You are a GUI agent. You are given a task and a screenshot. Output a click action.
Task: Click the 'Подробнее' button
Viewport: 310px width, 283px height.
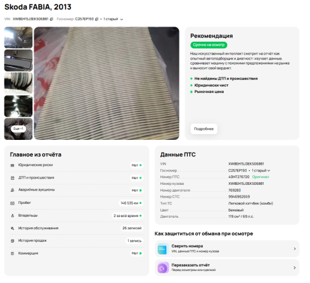pos(203,129)
